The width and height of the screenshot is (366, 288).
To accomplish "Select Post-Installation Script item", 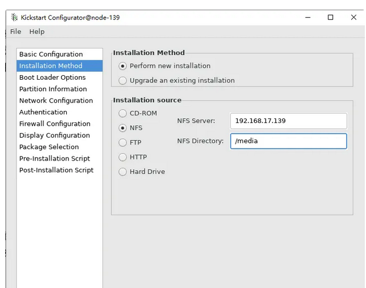I will pos(56,170).
